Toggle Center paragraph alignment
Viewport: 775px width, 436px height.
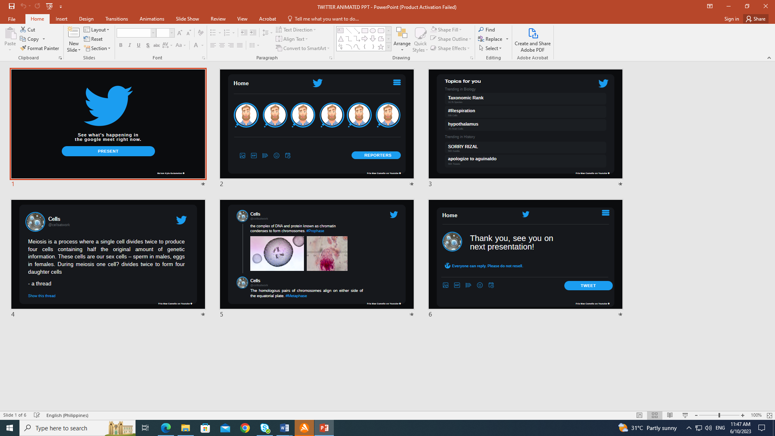[222, 45]
